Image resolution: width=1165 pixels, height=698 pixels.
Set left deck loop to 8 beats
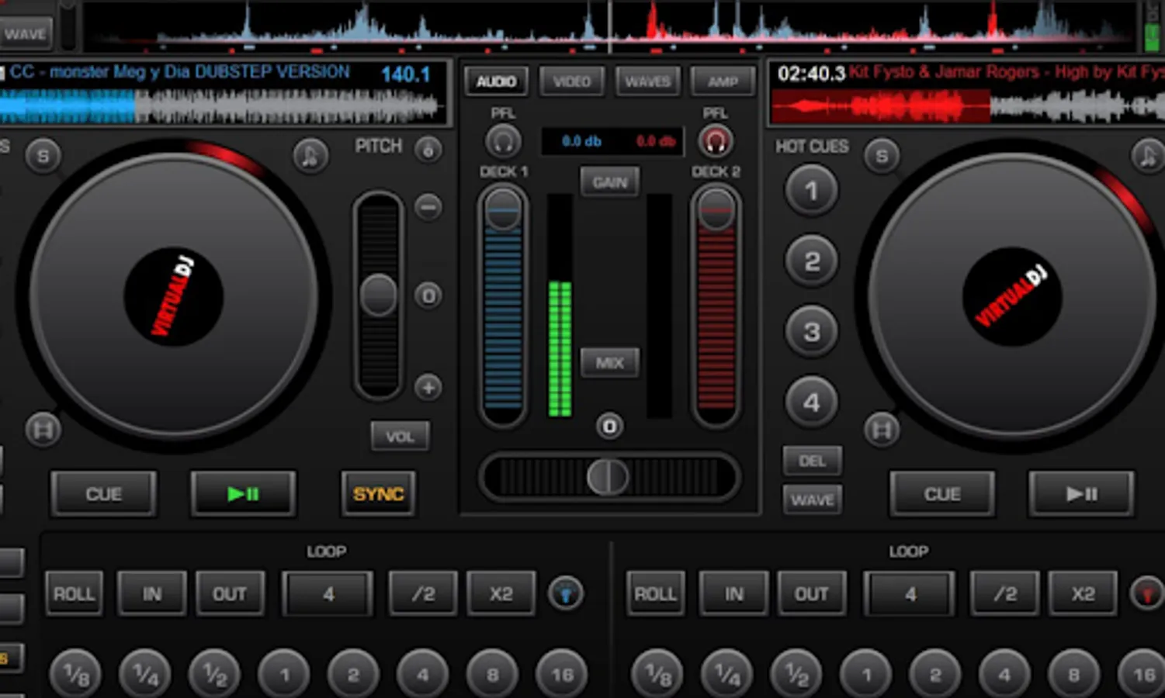click(x=492, y=675)
